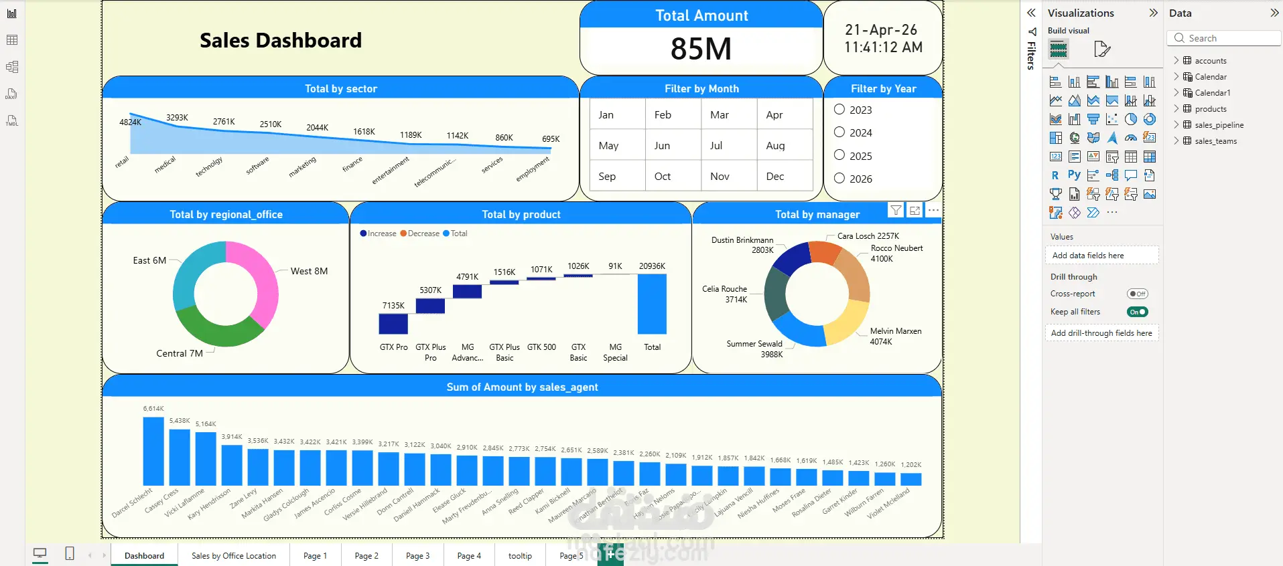
Task: Filter by Dec in month slicer
Action: pyautogui.click(x=785, y=176)
